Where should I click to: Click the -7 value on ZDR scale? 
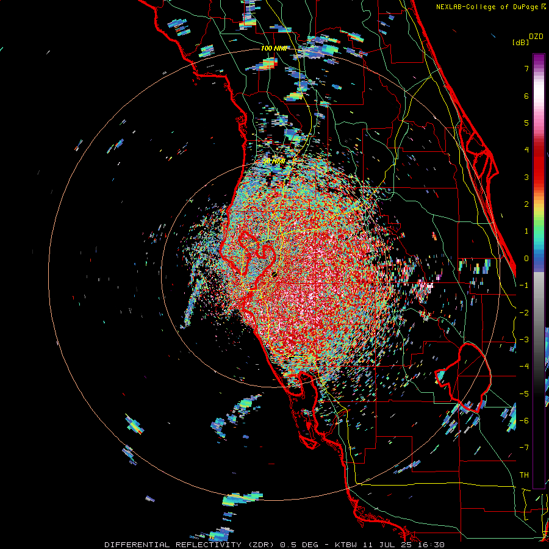(524, 448)
